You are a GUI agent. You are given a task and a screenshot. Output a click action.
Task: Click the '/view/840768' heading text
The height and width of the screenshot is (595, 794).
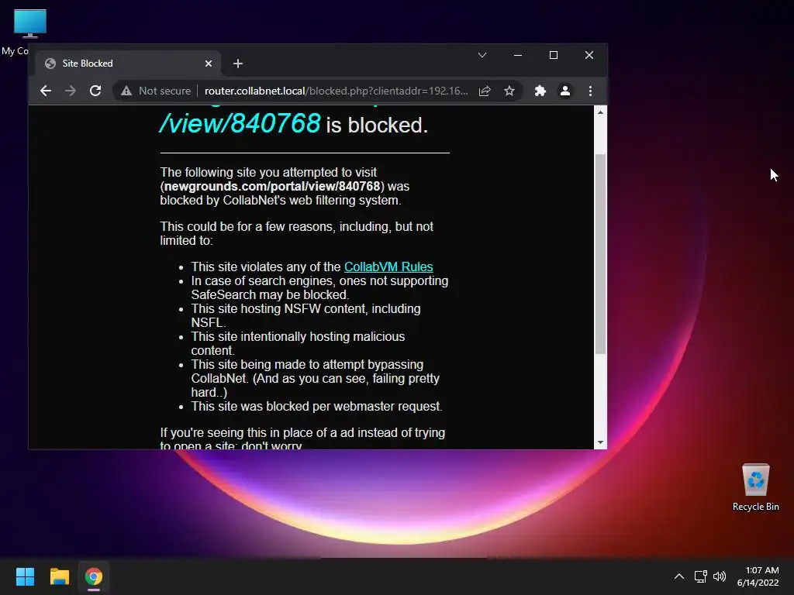point(240,123)
